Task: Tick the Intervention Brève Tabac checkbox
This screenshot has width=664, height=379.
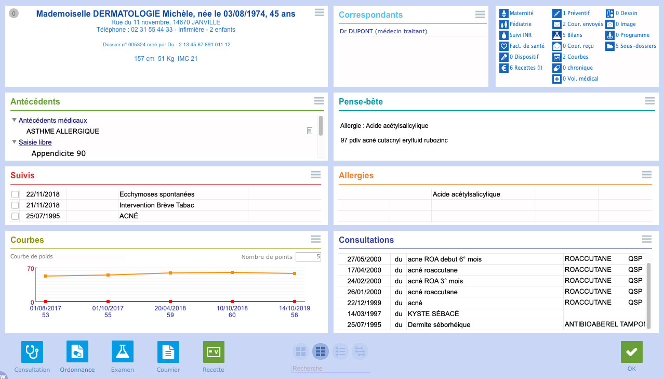Action: (x=15, y=205)
